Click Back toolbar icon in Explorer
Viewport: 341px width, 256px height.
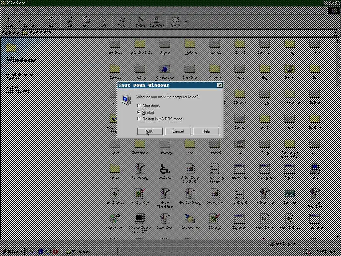(9, 22)
